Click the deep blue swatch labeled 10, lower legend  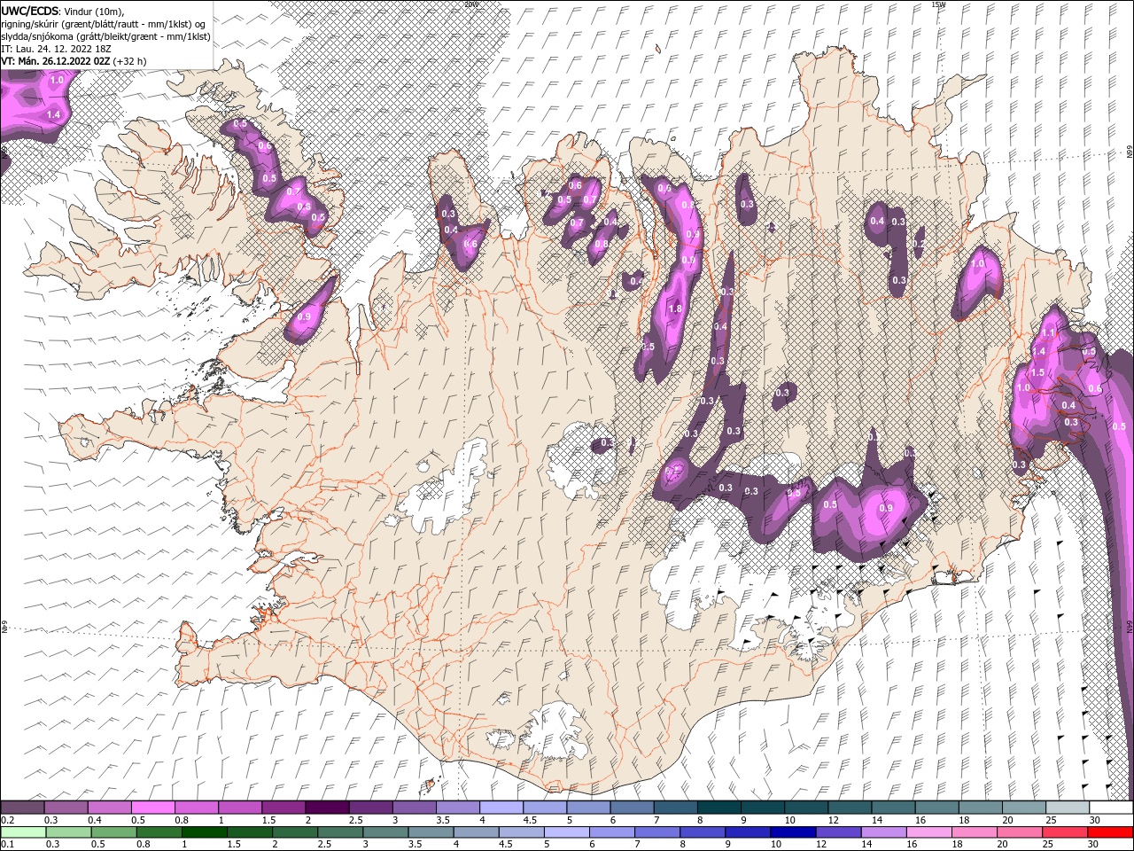793,832
